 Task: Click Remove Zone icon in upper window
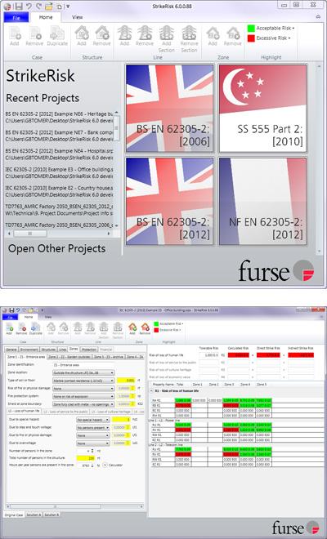pos(233,33)
